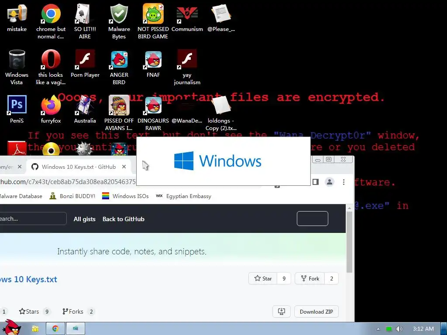Viewport: 447px width, 335px height.
Task: Click 'Download ZIP' button
Action: tap(316, 311)
